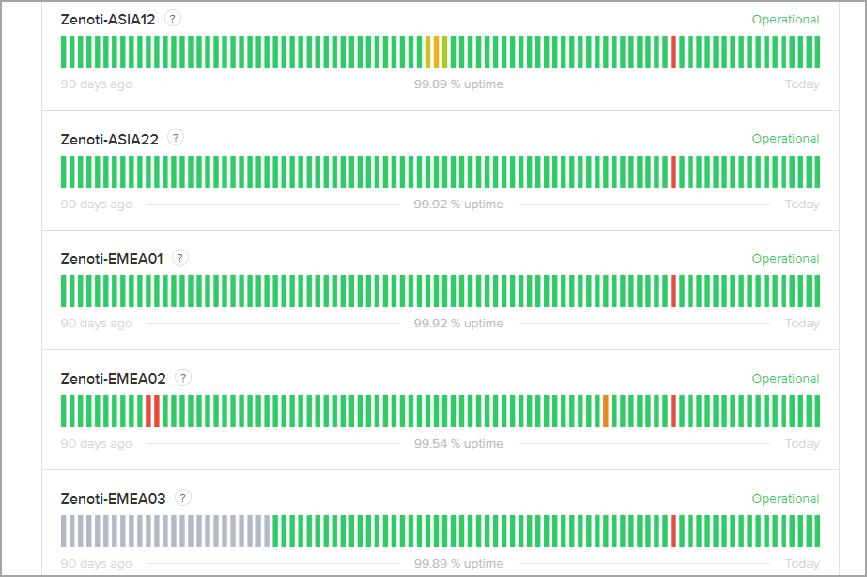The width and height of the screenshot is (867, 577).
Task: Click the first red bar in Zenoti-EMEA02
Action: click(x=148, y=411)
